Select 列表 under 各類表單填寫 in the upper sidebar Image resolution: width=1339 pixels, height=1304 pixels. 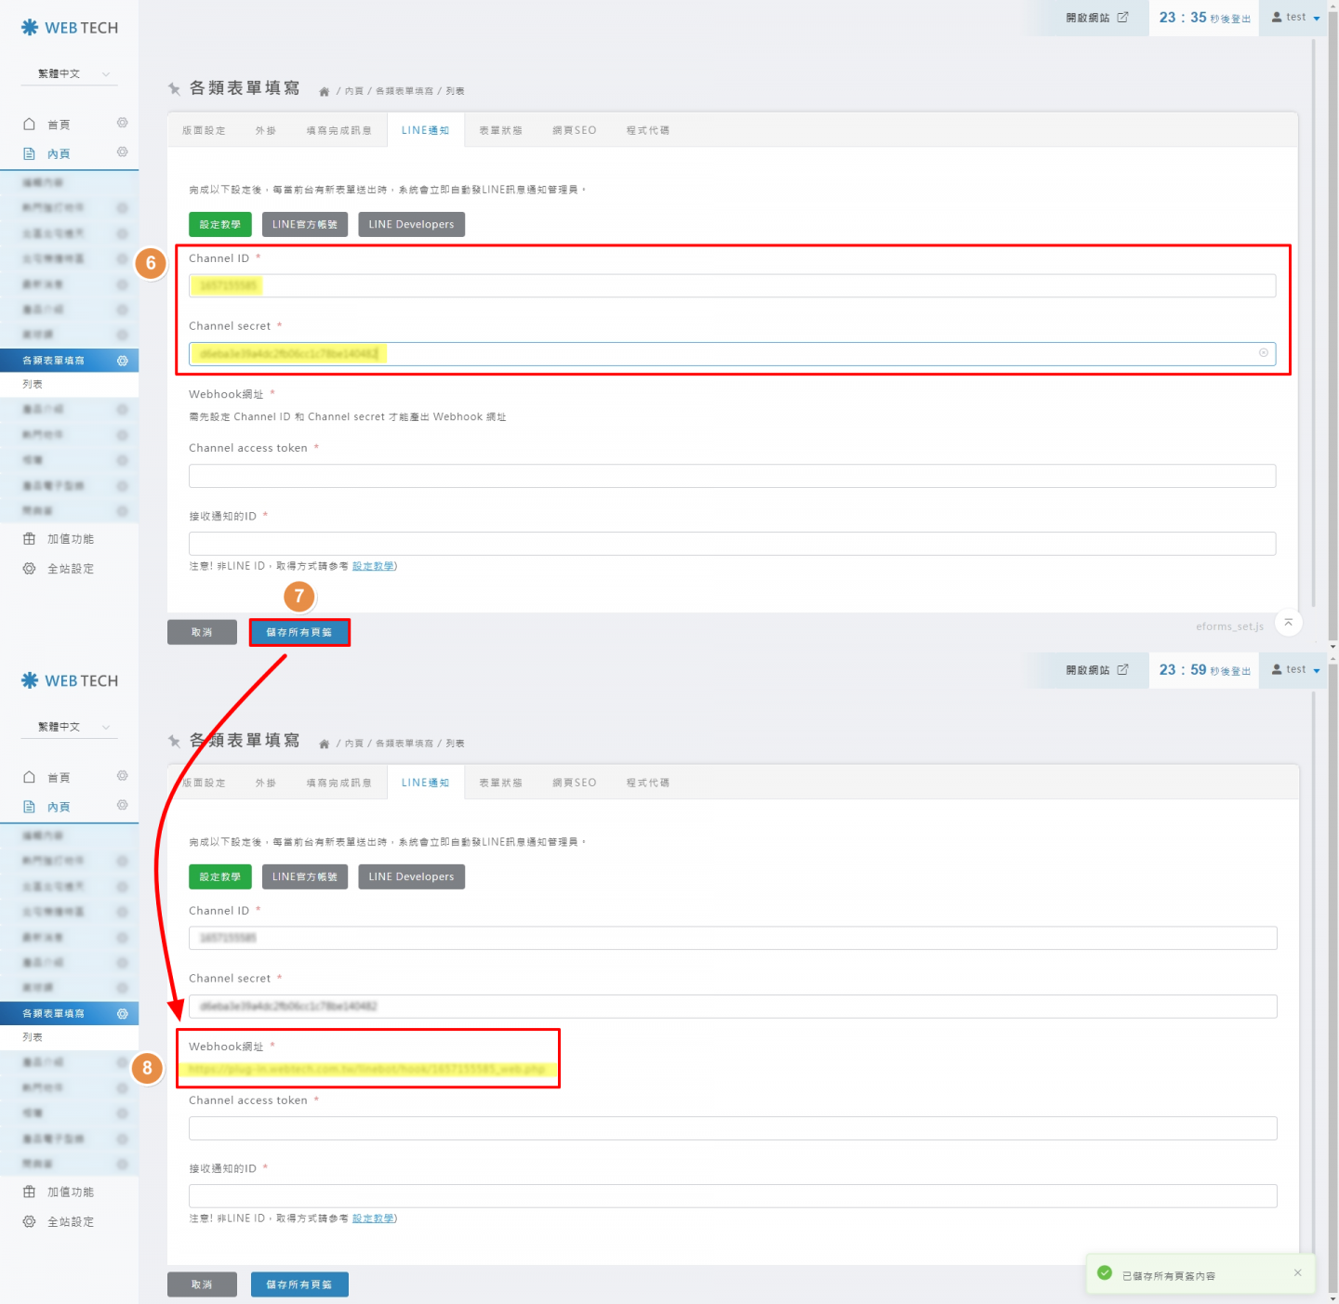coord(33,384)
